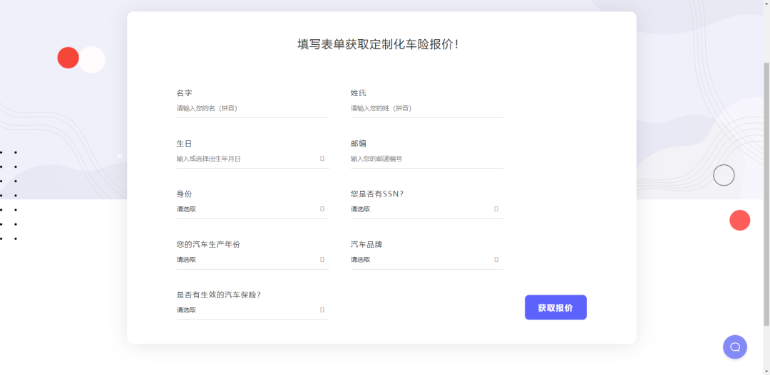The width and height of the screenshot is (770, 375).
Task: Click the arrow icon in 是否有生效的汽车保险 field
Action: (x=322, y=310)
